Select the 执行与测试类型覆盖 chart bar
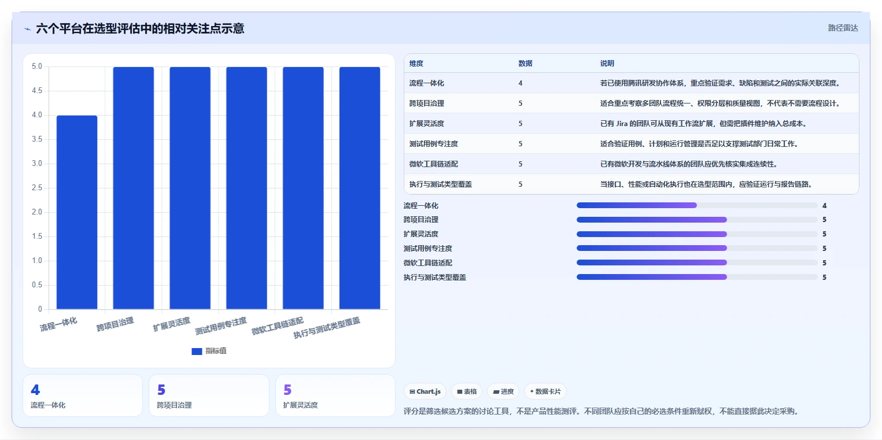The width and height of the screenshot is (882, 440). (360, 188)
